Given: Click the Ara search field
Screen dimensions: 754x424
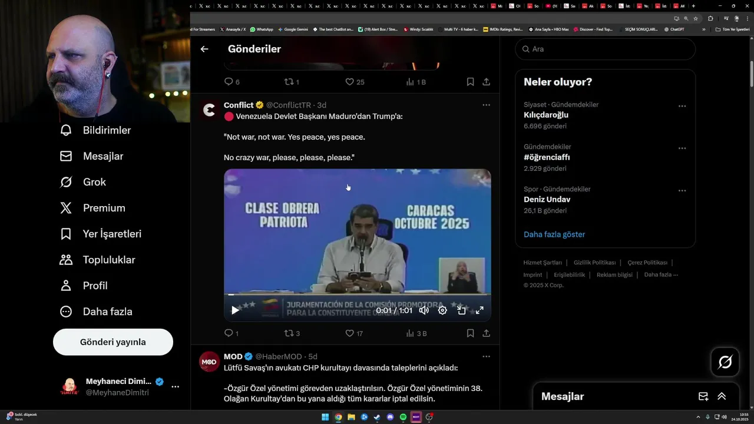Looking at the screenshot, I should 605,49.
